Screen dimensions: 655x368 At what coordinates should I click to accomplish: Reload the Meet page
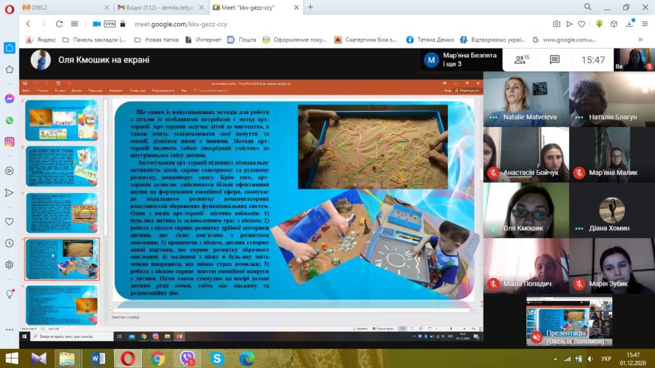[59, 24]
